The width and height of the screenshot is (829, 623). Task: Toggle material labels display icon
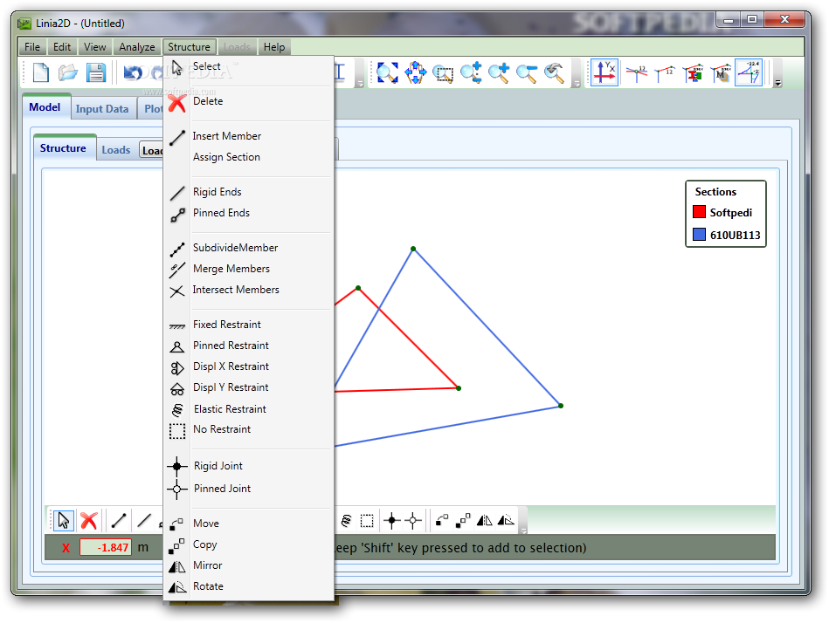tap(720, 73)
